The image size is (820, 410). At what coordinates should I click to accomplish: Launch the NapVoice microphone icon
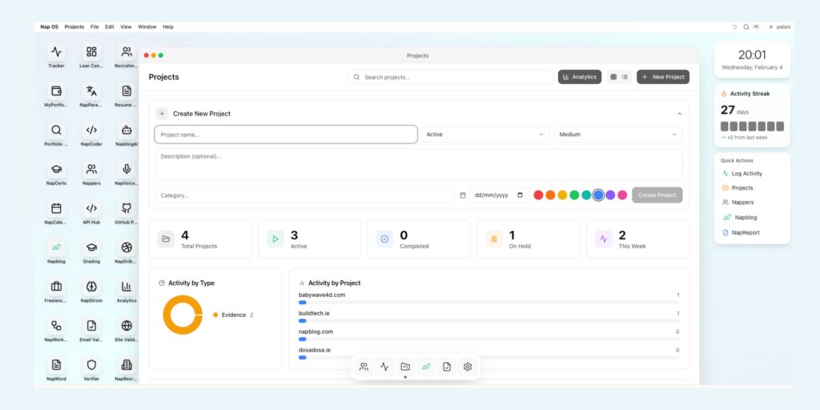[x=127, y=170]
